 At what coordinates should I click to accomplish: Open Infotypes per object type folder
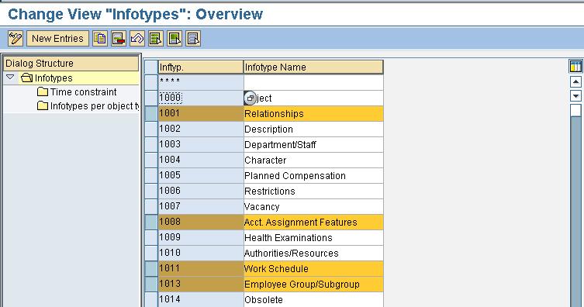pos(88,106)
